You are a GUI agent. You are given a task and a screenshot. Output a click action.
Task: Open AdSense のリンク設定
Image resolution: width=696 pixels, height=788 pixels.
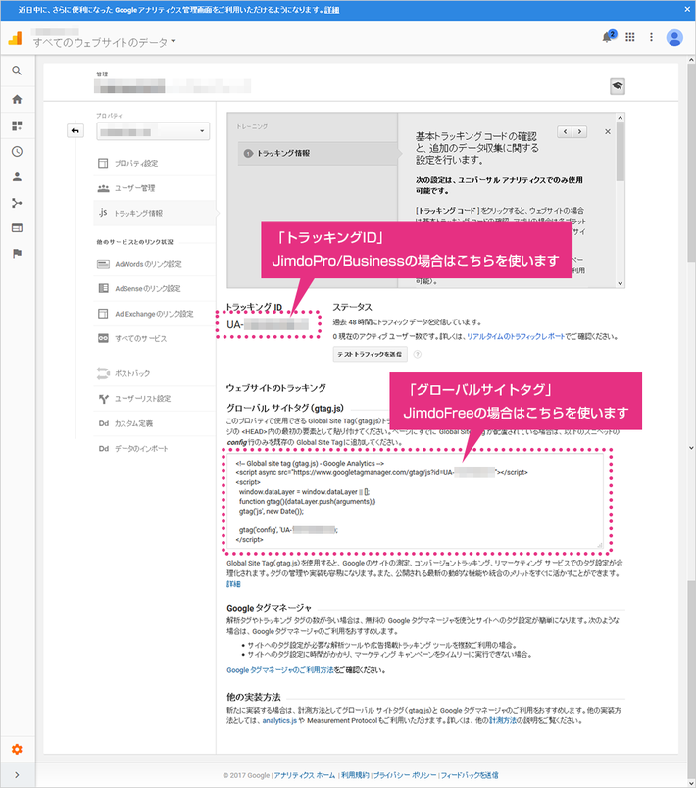154,288
